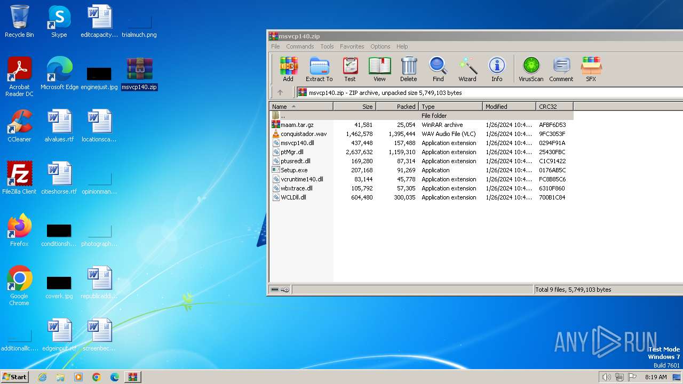Screen dimensions: 683x384
Task: Select Google Chrome desktop icon
Action: coord(19,286)
